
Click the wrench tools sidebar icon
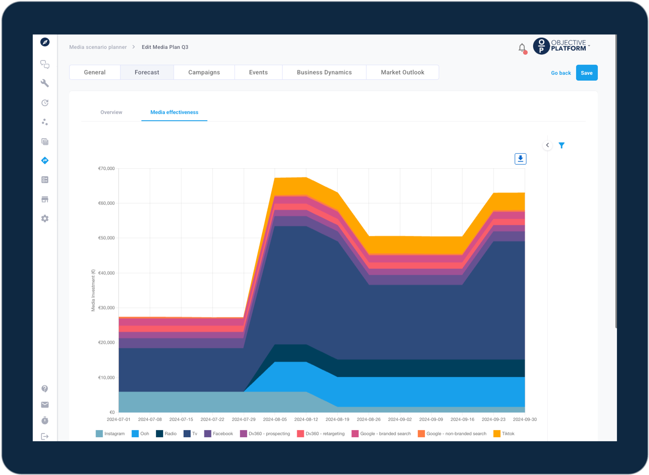coord(45,83)
